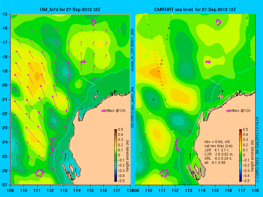263x197 pixels.
Task: Click the J2R statistics row
Action: [217, 150]
